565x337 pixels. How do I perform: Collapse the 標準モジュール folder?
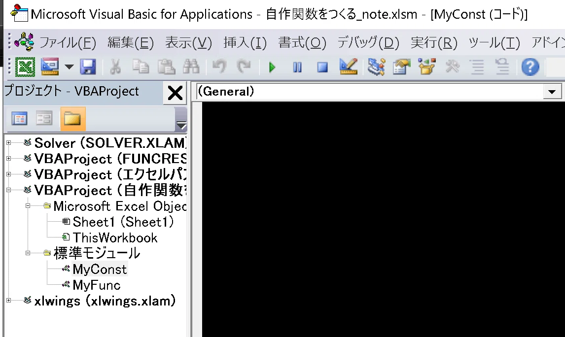click(x=28, y=253)
